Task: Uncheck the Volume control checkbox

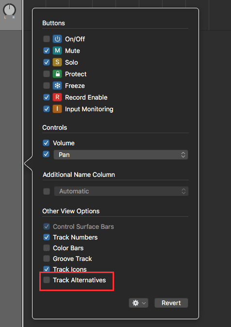Action: point(46,143)
